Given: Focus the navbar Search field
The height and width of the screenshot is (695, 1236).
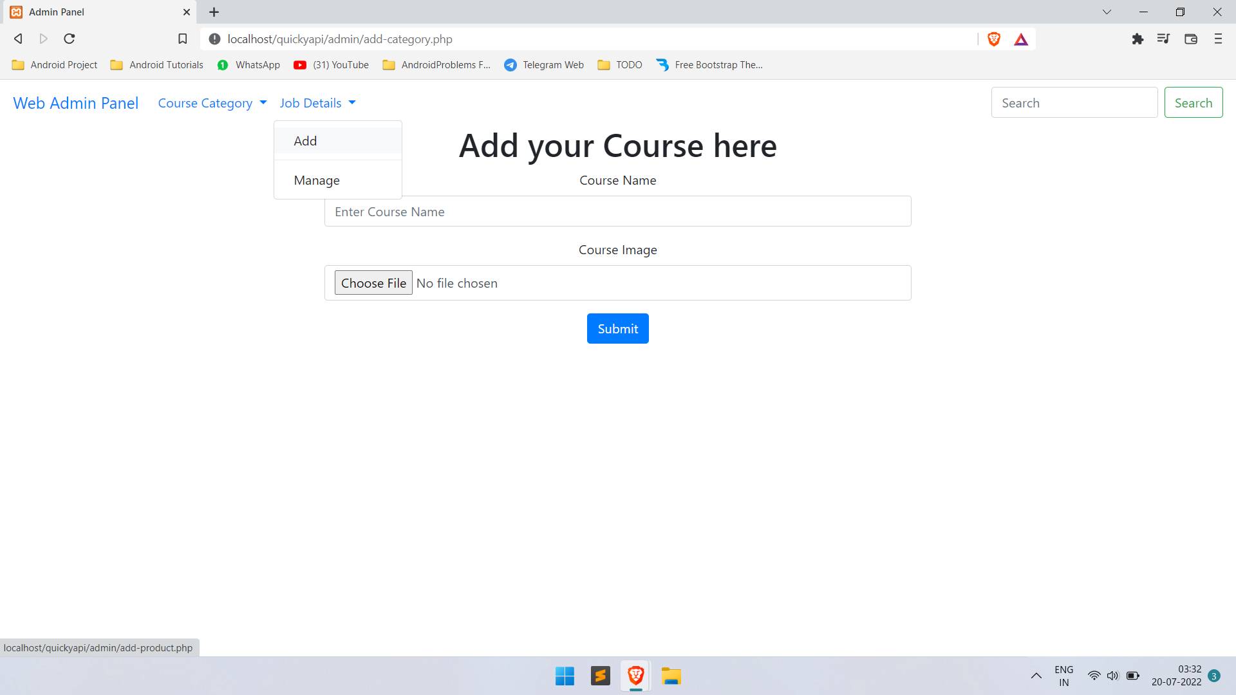Looking at the screenshot, I should click(x=1074, y=103).
